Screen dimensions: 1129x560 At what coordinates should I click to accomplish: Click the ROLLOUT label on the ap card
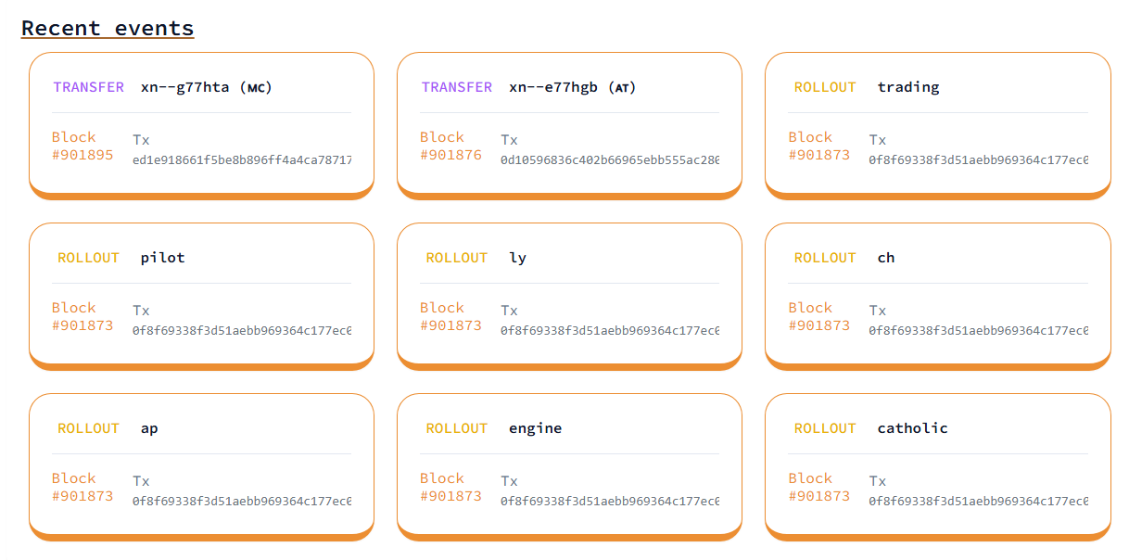[x=88, y=428]
